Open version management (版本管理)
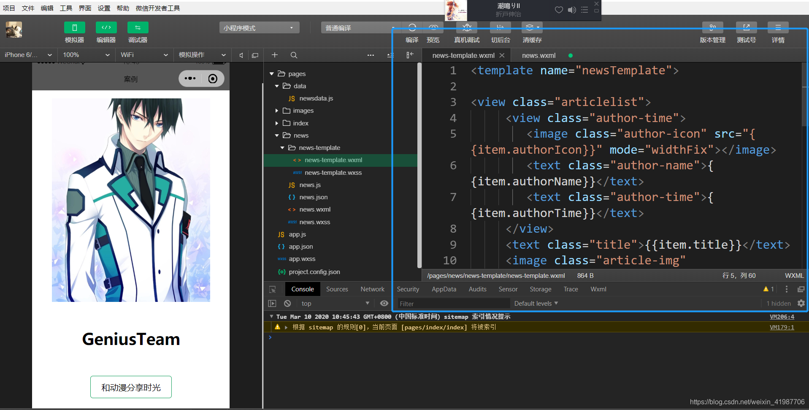The height and width of the screenshot is (410, 809). (x=712, y=27)
